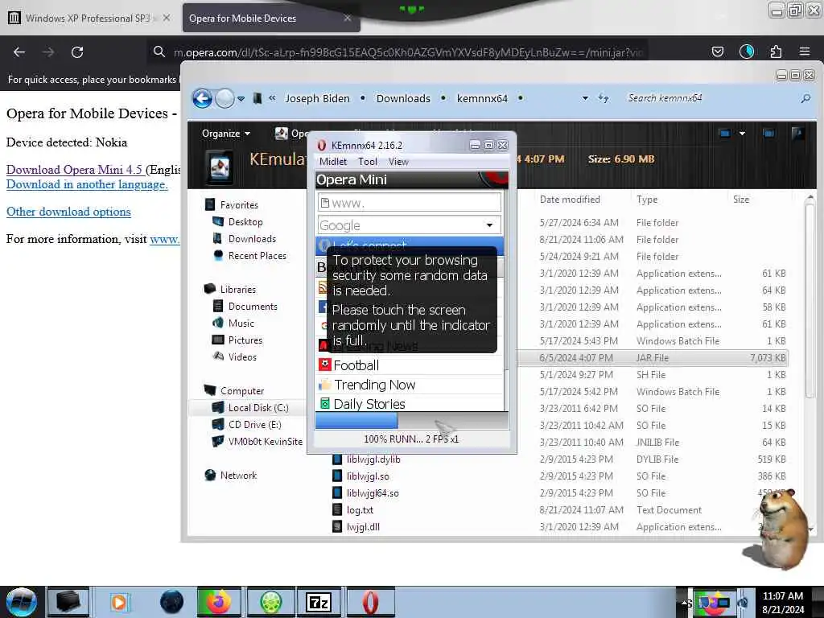Focus the Search kemnnx64 field
The image size is (824, 618).
pos(710,98)
